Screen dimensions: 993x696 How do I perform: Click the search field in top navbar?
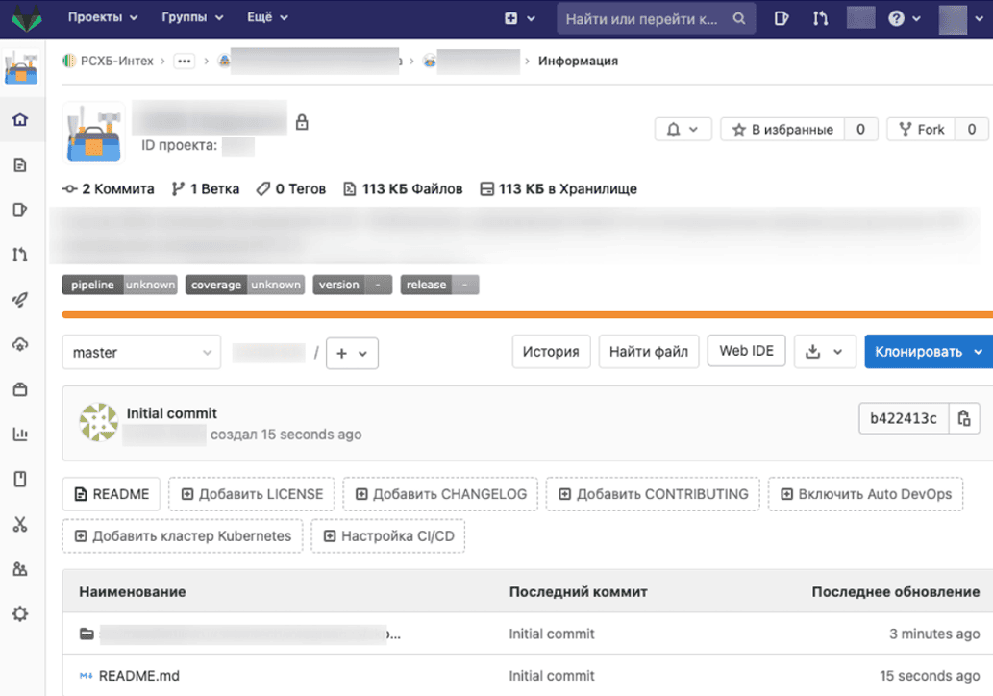point(646,18)
